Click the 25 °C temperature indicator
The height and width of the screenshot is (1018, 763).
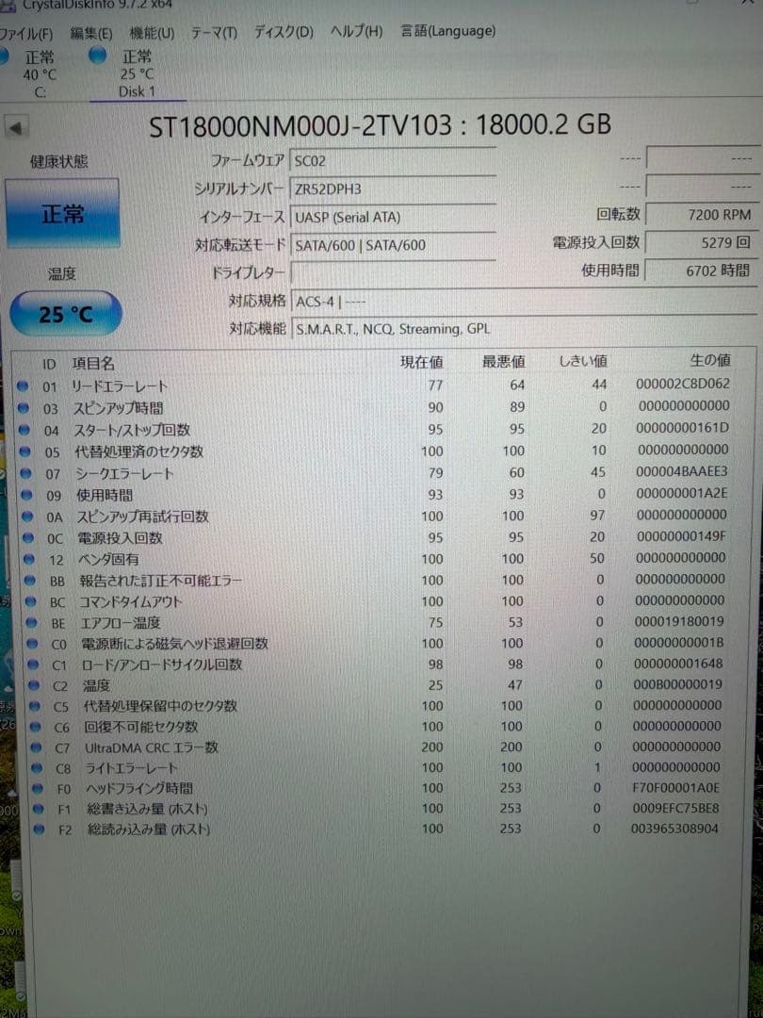(x=63, y=313)
